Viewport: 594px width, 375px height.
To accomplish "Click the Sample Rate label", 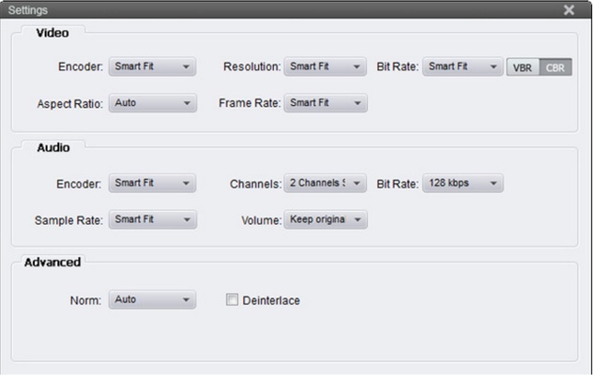I will (x=69, y=220).
